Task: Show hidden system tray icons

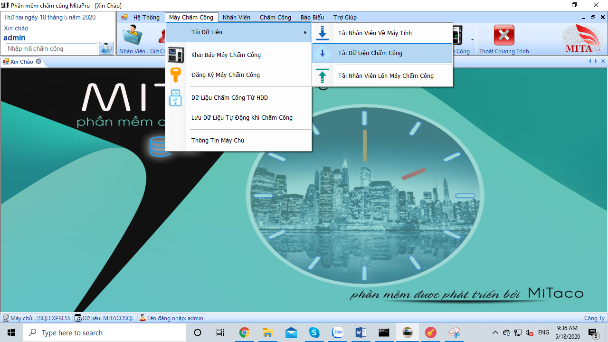Action: point(495,332)
